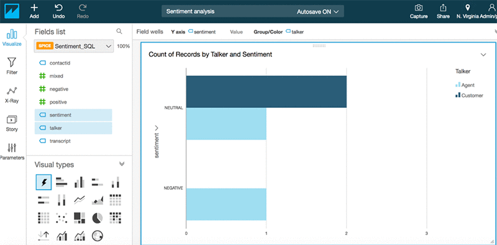
Task: Open the Share menu
Action: click(x=443, y=11)
